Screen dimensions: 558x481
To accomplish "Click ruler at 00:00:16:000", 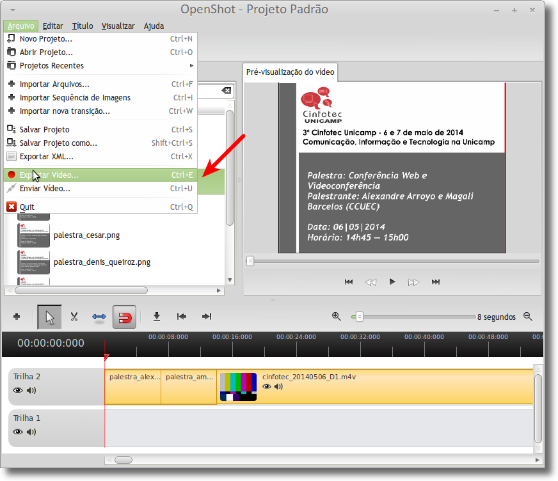I will pos(232,337).
